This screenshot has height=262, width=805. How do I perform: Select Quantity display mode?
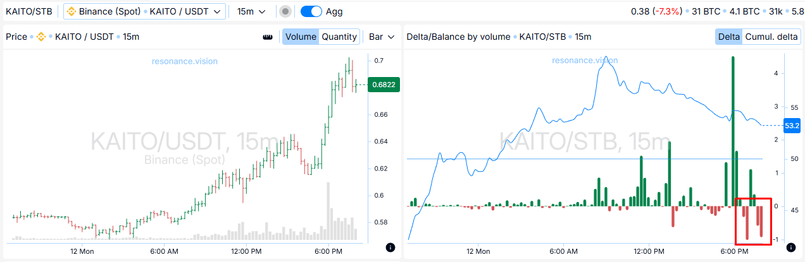[339, 37]
